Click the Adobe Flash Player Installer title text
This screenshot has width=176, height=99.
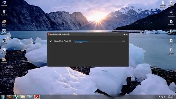[60, 34]
